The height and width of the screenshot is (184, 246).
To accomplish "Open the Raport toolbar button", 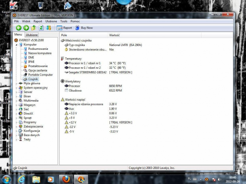I will (64, 28).
